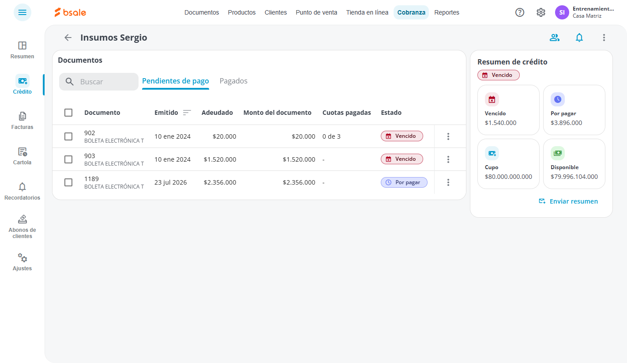Open the SI user avatar
Image resolution: width=627 pixels, height=363 pixels.
(562, 12)
